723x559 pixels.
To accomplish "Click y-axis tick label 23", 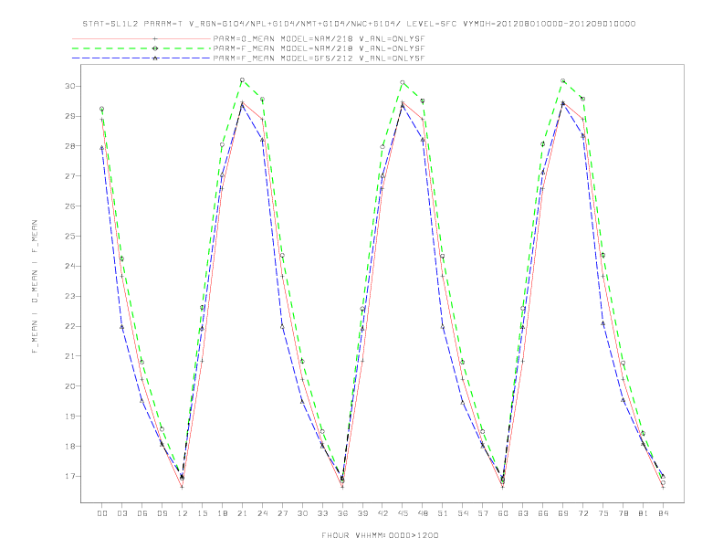I will 70,296.
